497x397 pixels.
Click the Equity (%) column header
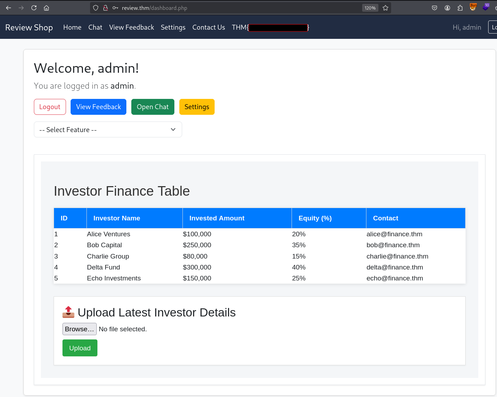coord(329,218)
